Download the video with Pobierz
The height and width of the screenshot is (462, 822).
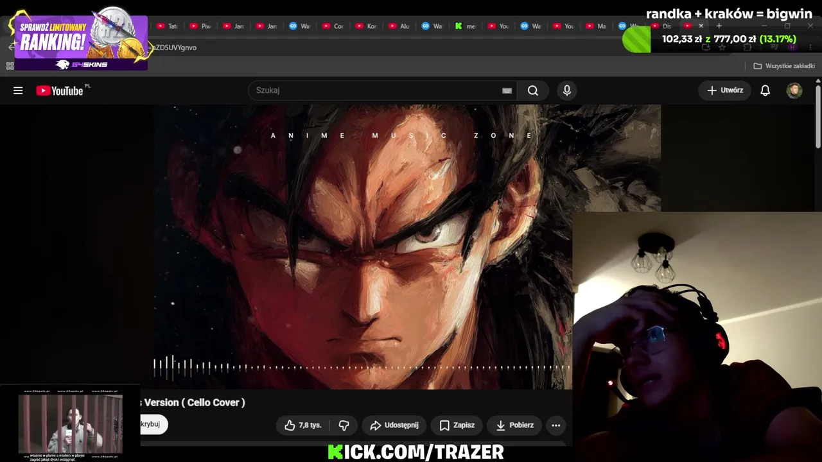coord(514,425)
